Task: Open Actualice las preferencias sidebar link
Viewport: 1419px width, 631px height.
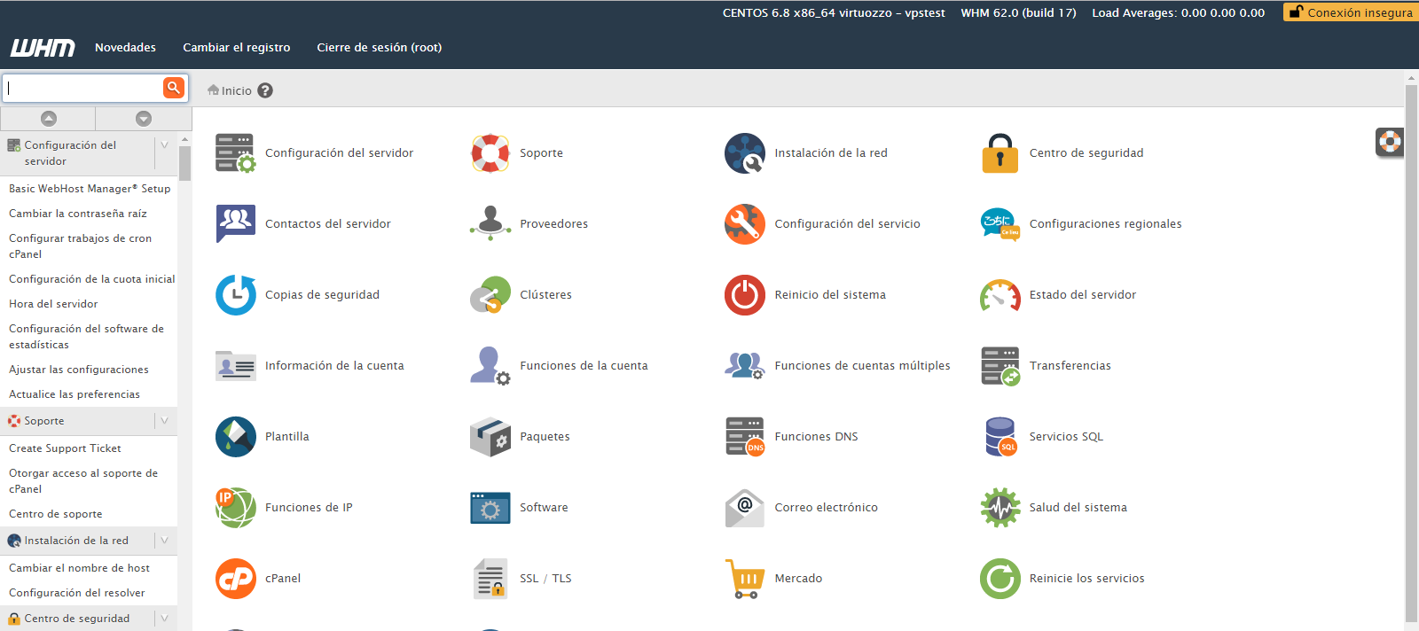Action: (x=74, y=394)
